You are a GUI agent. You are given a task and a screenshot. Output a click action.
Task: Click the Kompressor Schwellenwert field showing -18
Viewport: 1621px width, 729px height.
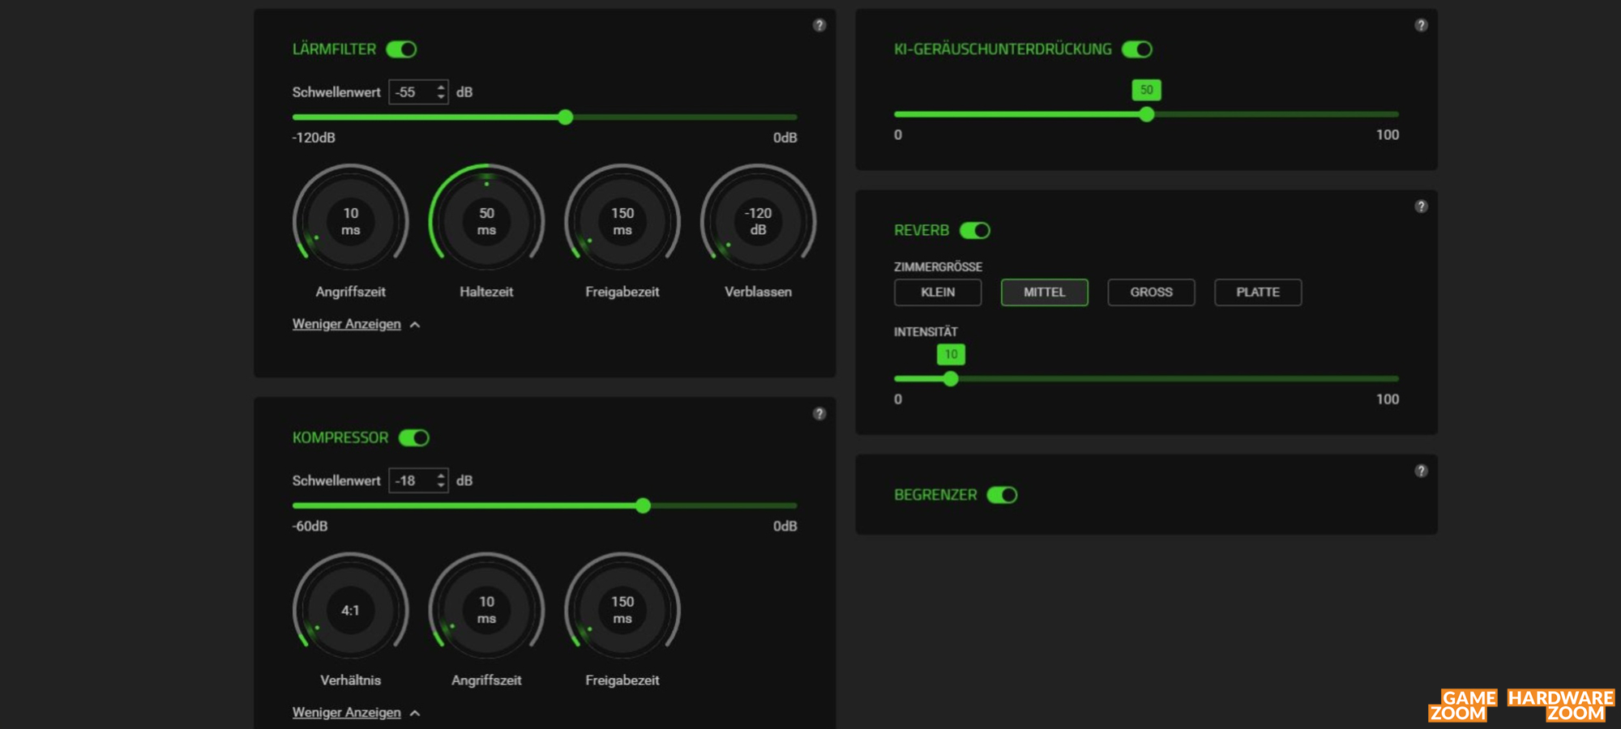coord(418,481)
